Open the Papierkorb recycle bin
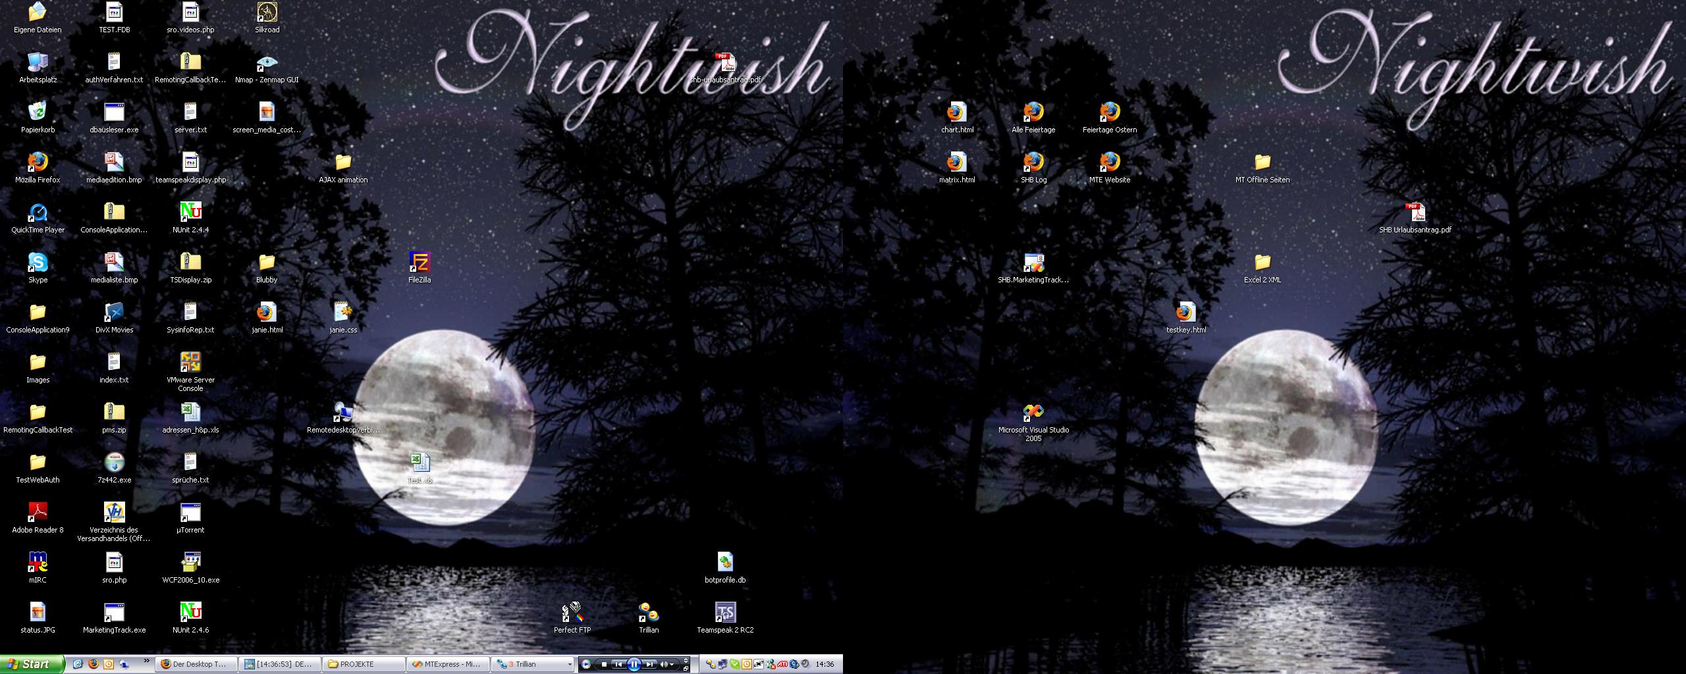 point(38,113)
